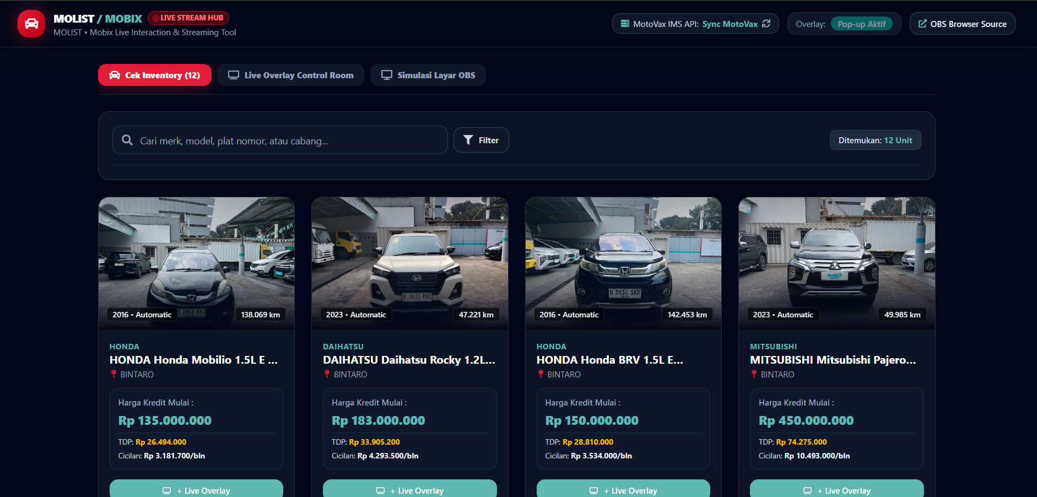The image size is (1037, 497).
Task: Click the Sync MotoVax refresh icon
Action: click(766, 24)
